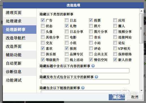Go to 辅助功能 section
Image resolution: width=146 pixels, height=103 pixels.
tap(20, 55)
